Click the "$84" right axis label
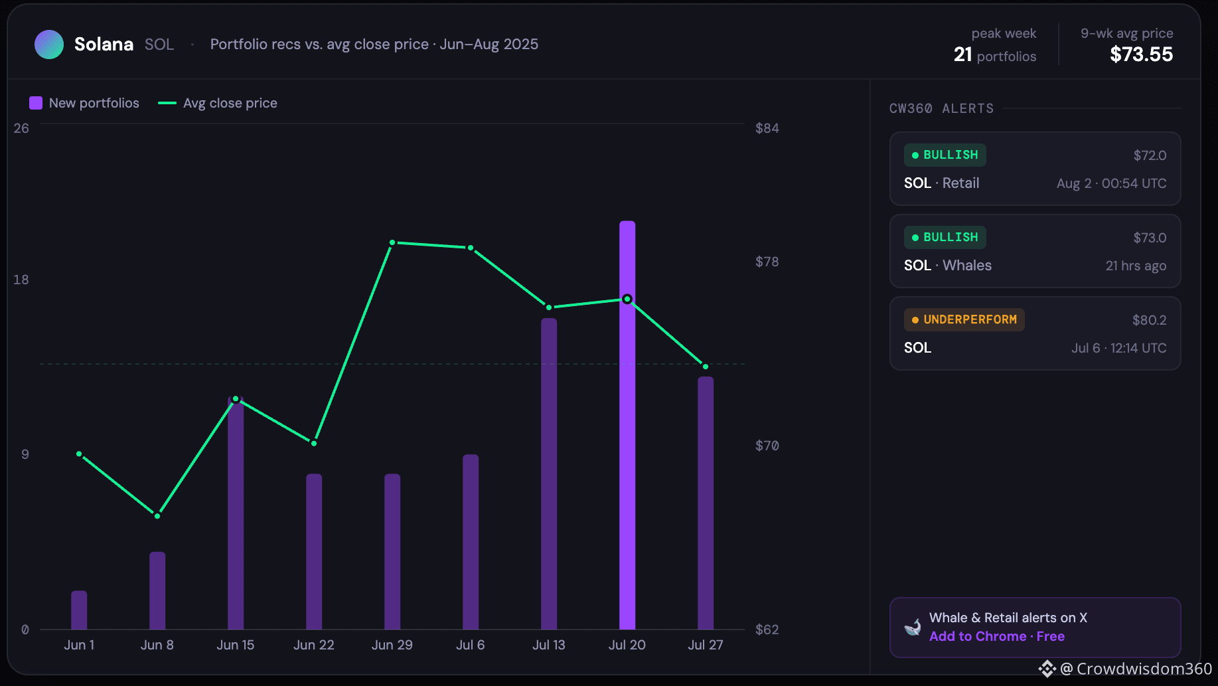Image resolution: width=1218 pixels, height=686 pixels. (767, 128)
